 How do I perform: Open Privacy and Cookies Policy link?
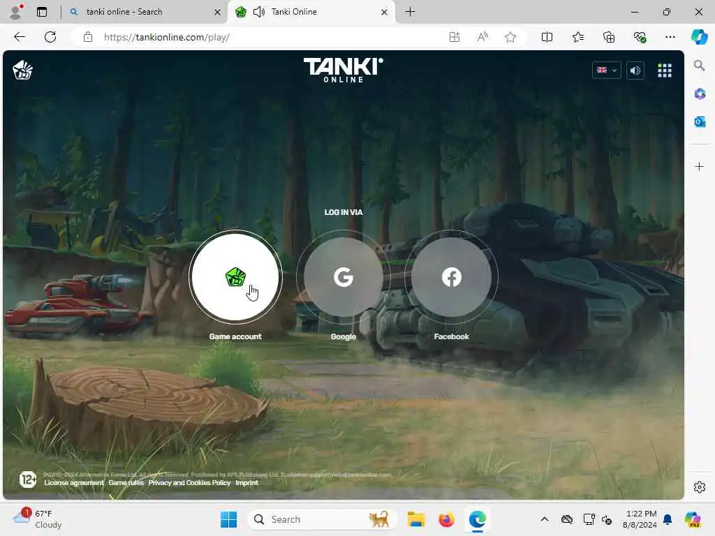(x=189, y=483)
